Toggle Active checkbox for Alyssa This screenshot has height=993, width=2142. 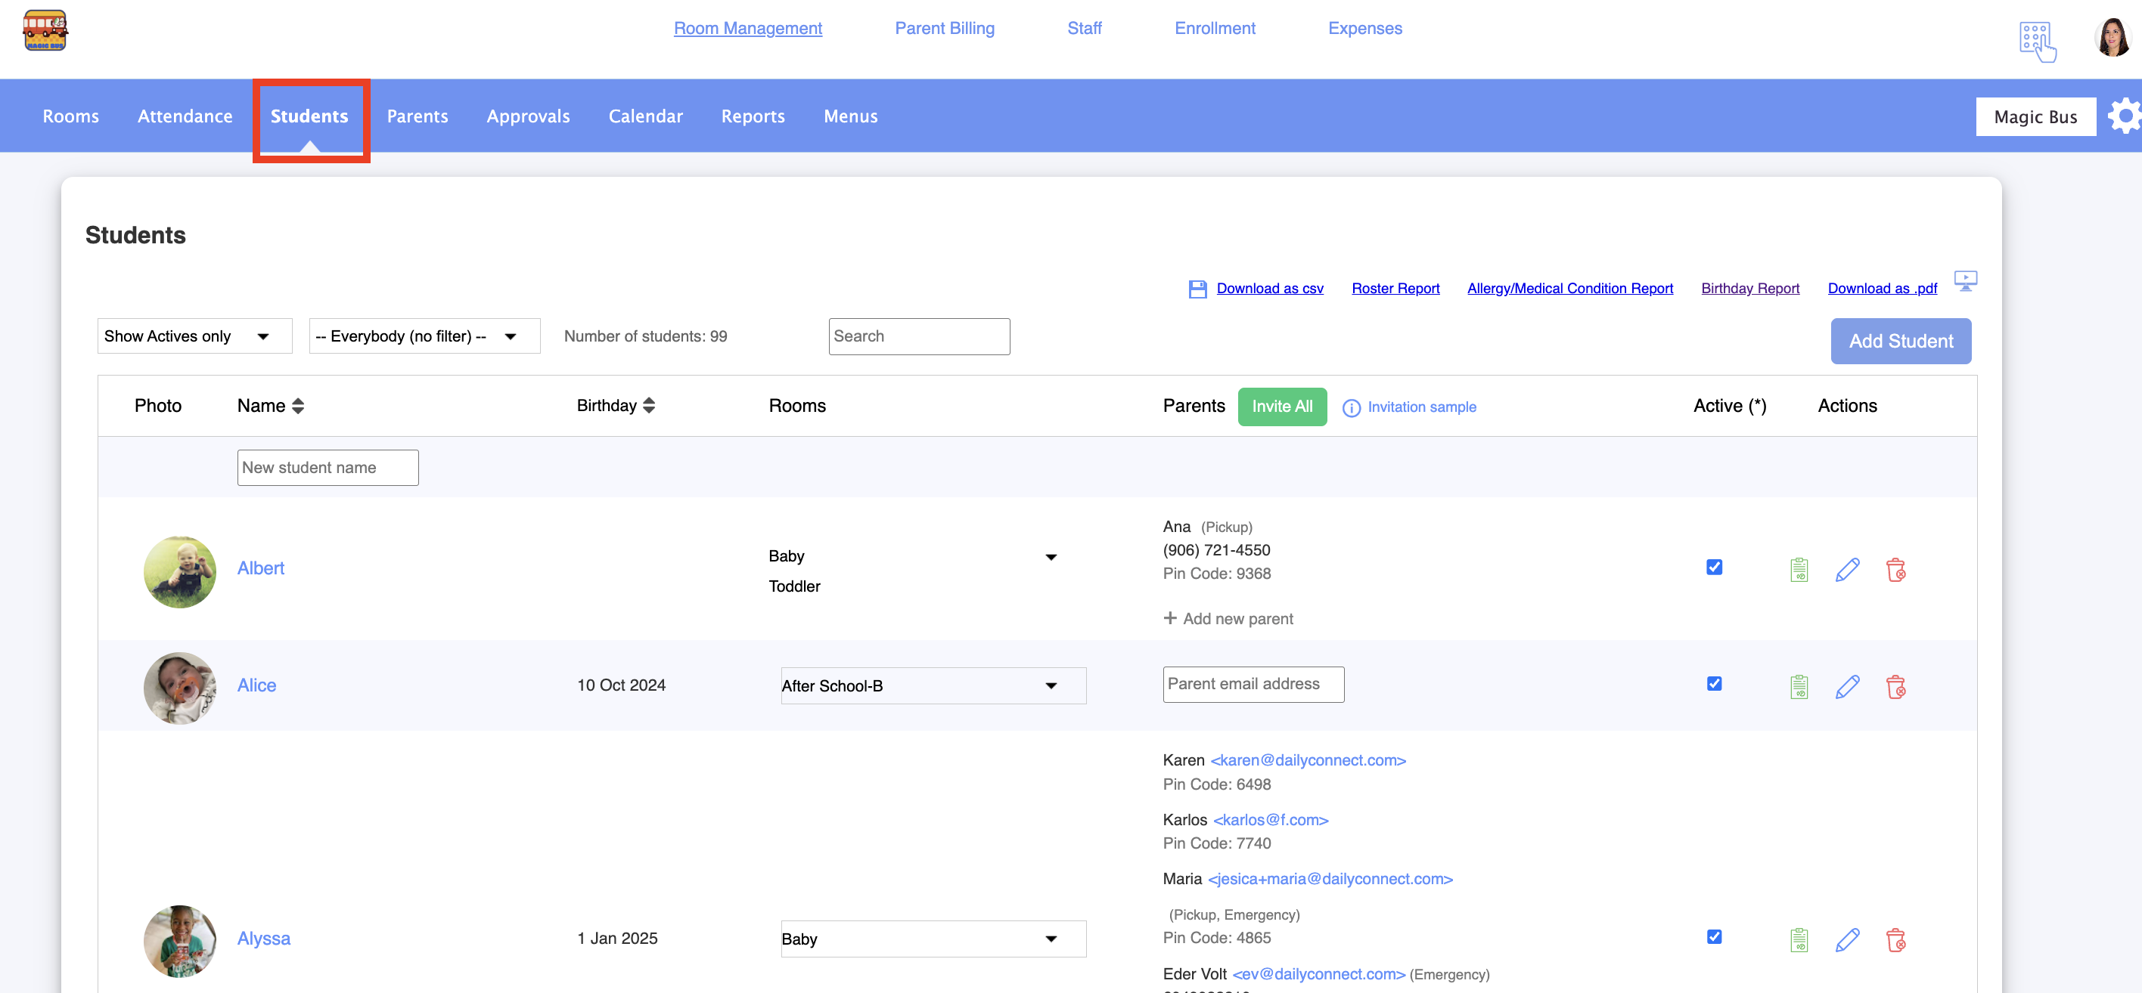tap(1714, 936)
